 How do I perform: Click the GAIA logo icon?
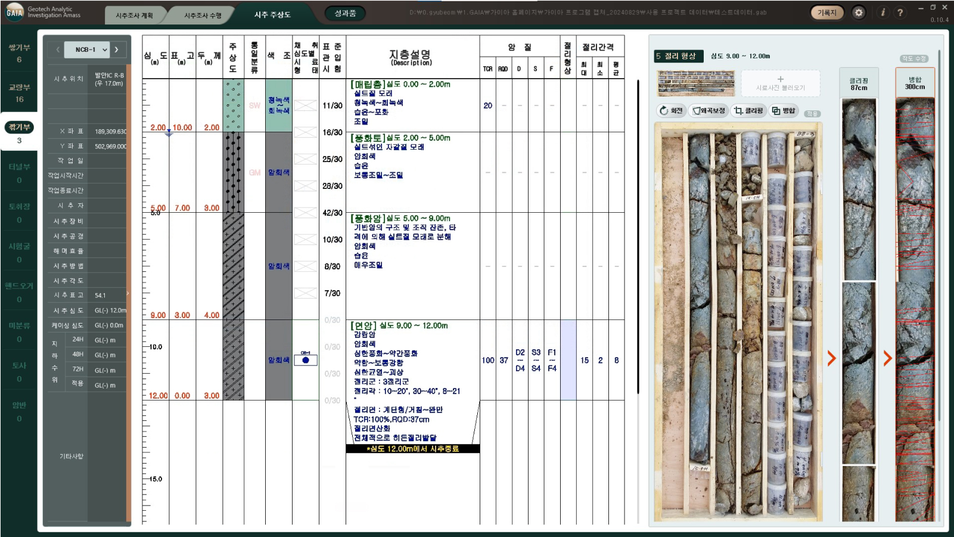(x=14, y=12)
